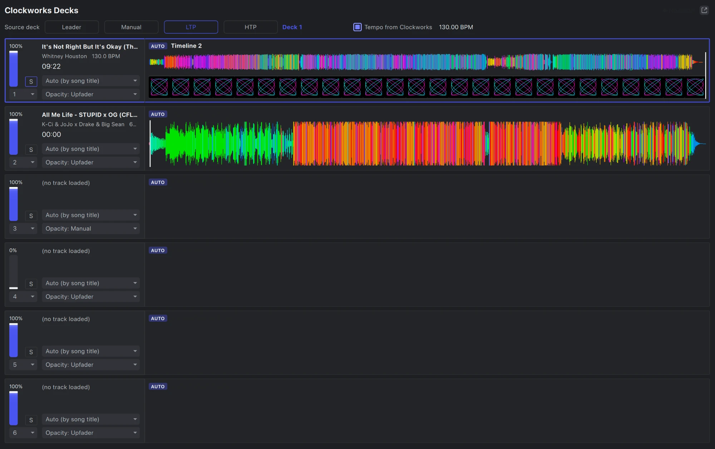Screen dimensions: 715x449
Task: Click first timeline thumbnail in deck 1
Action: 159,87
